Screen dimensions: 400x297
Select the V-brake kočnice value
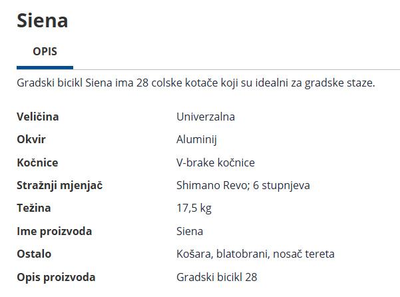[216, 162]
